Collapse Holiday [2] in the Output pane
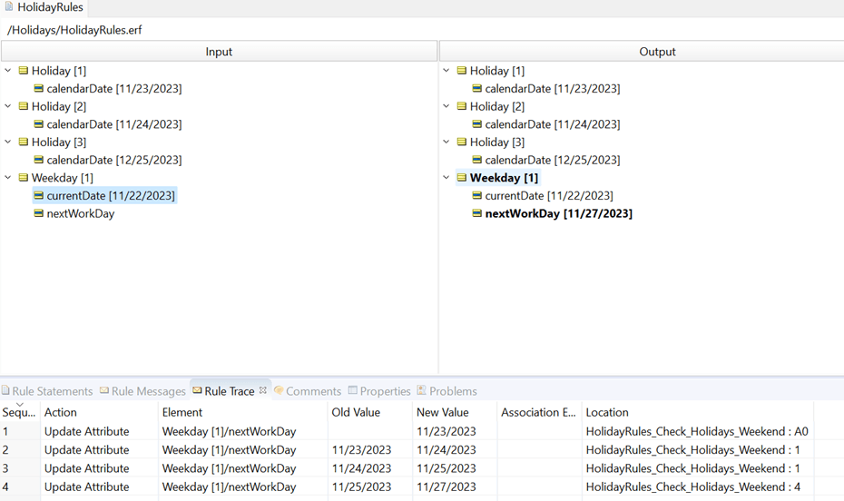844x501 pixels. 447,106
